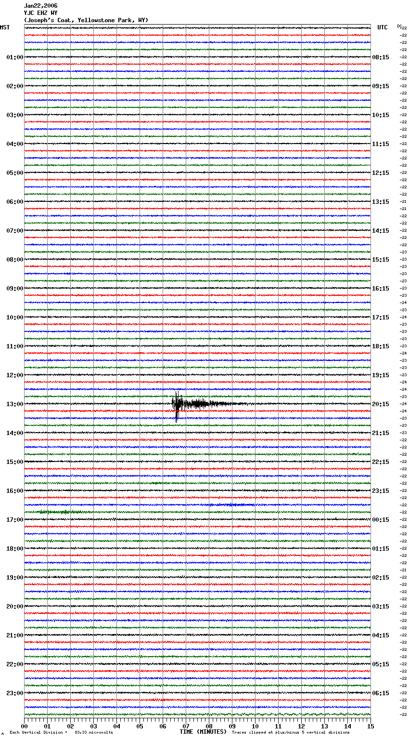Select the minute 11 axis tick label
This screenshot has width=409, height=739.
coord(278,726)
